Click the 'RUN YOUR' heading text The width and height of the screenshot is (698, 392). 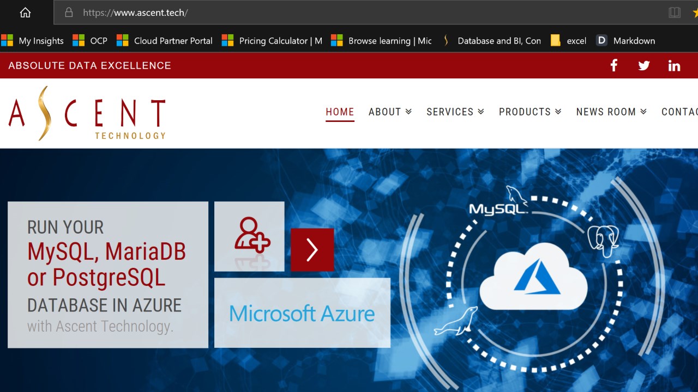tap(65, 227)
